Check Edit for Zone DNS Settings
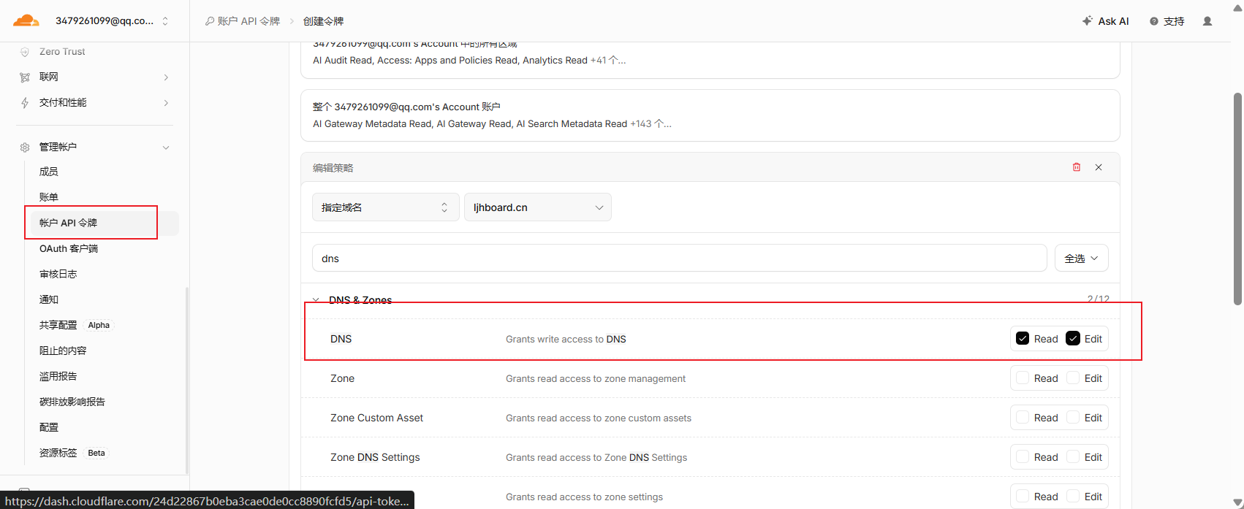The image size is (1244, 509). tap(1073, 457)
